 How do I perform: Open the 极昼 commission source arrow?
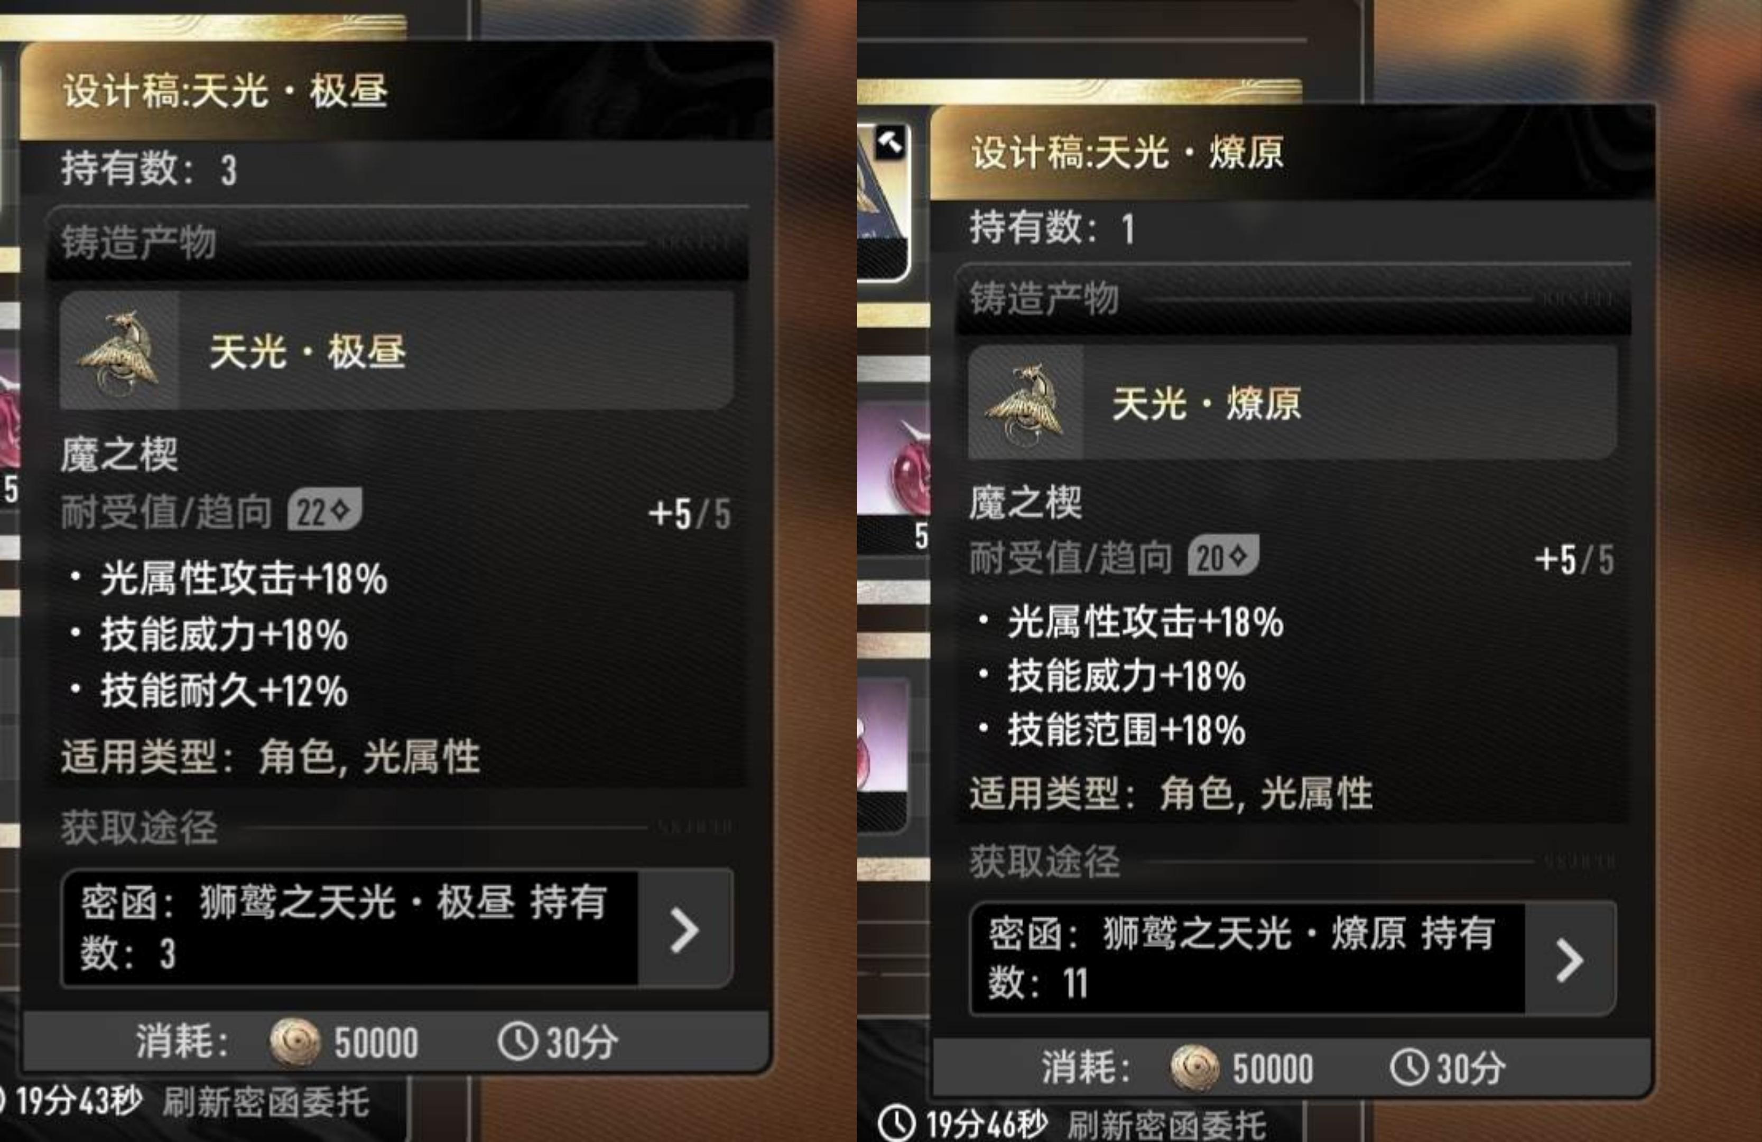coord(685,929)
